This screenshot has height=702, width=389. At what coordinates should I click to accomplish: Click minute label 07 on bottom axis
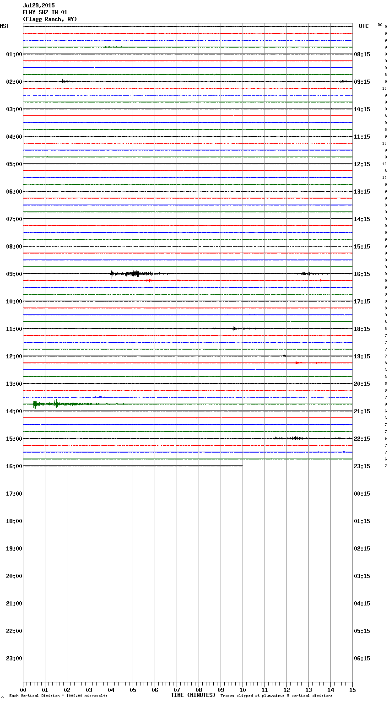click(x=177, y=690)
